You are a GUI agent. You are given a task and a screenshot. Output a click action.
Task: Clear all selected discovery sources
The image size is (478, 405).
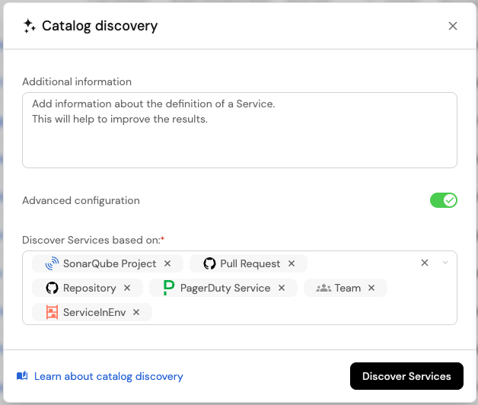tap(425, 263)
